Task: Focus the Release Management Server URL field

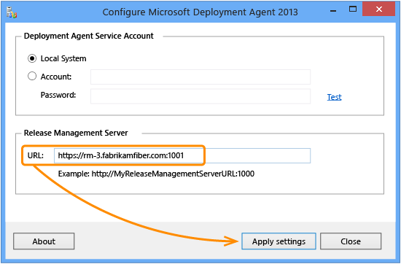Action: 182,155
